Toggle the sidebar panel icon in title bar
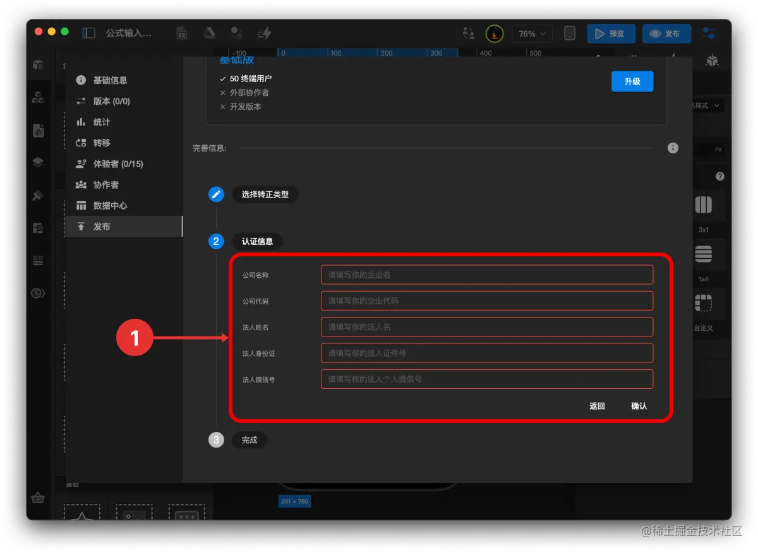 (x=88, y=33)
